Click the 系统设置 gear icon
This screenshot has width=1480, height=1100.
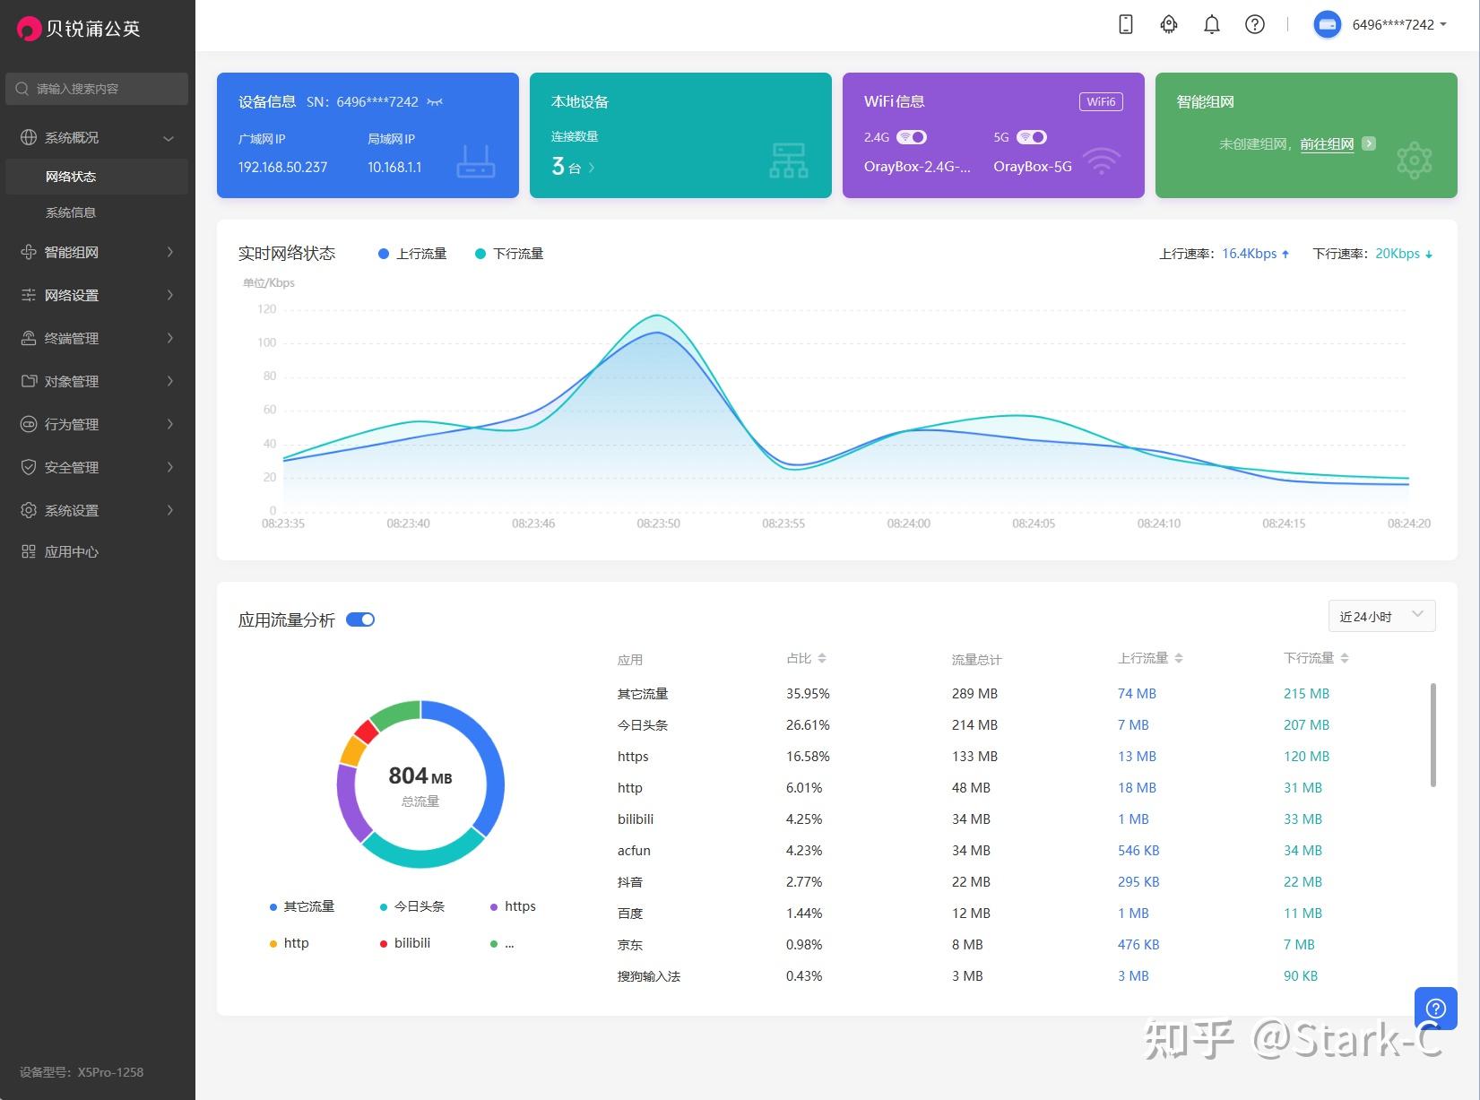coord(29,510)
